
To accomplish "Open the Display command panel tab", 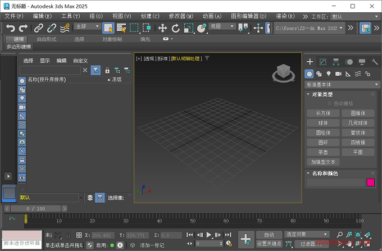I will pos(362,62).
